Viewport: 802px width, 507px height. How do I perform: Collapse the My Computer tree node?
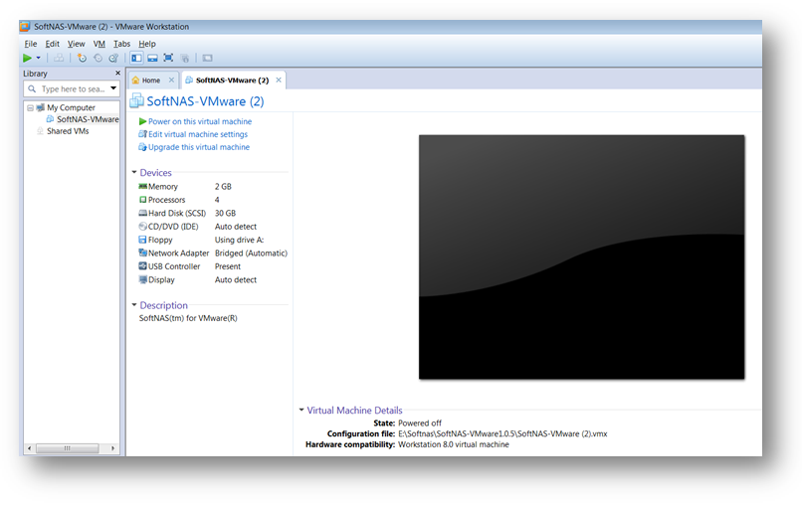click(x=30, y=107)
